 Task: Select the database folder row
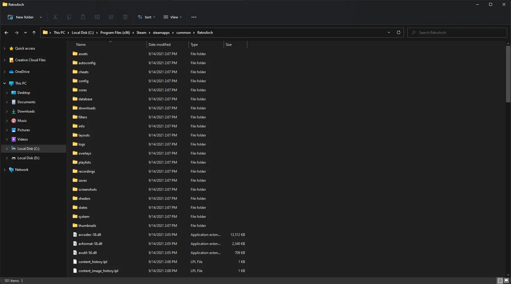pos(159,99)
